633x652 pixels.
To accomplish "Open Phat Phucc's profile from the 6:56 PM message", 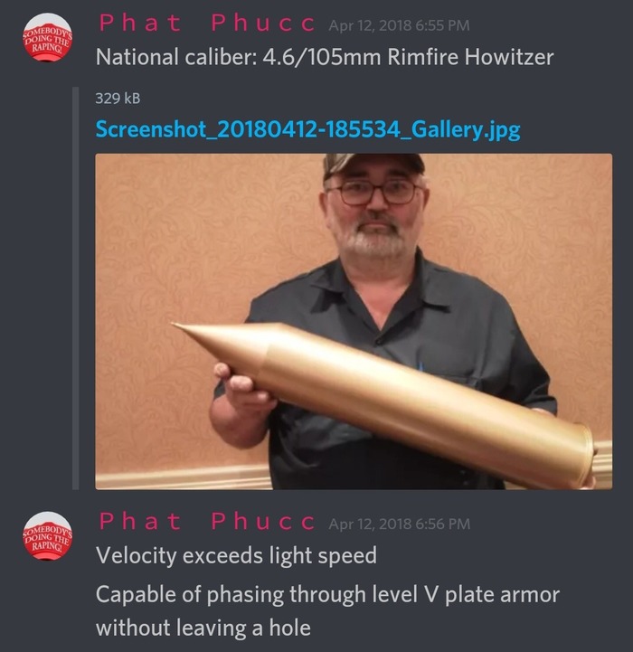I will click(x=207, y=522).
